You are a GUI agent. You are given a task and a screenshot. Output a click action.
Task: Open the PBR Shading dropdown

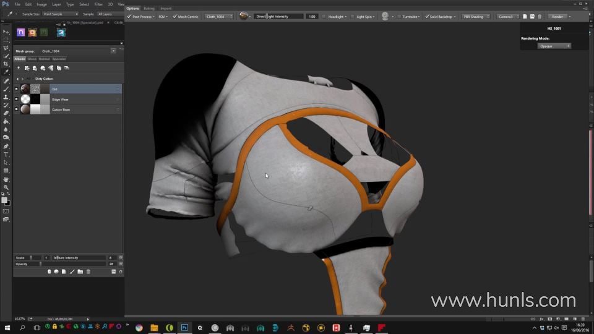(476, 17)
